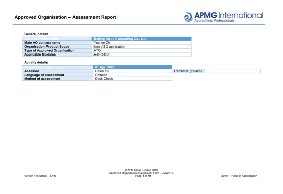Click 'Organisation Product Scope' label
The height and width of the screenshot is (194, 283).
(47, 47)
